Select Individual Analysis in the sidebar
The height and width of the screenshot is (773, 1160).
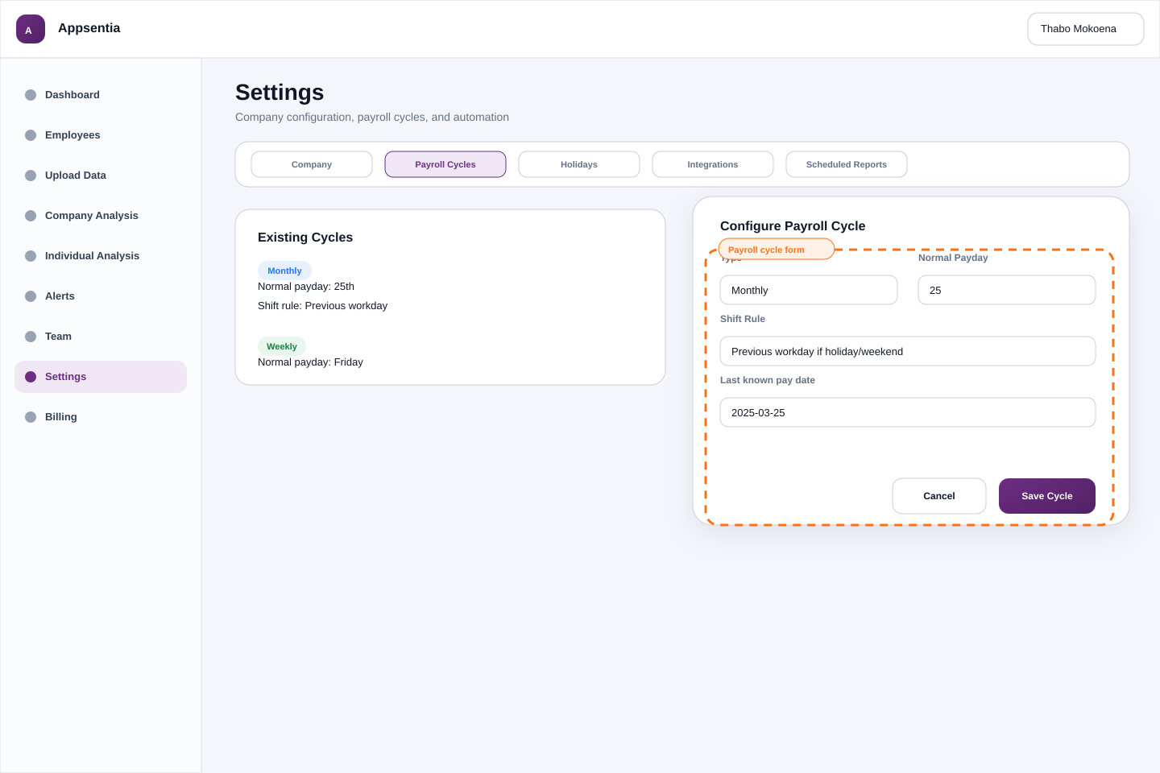click(x=101, y=256)
